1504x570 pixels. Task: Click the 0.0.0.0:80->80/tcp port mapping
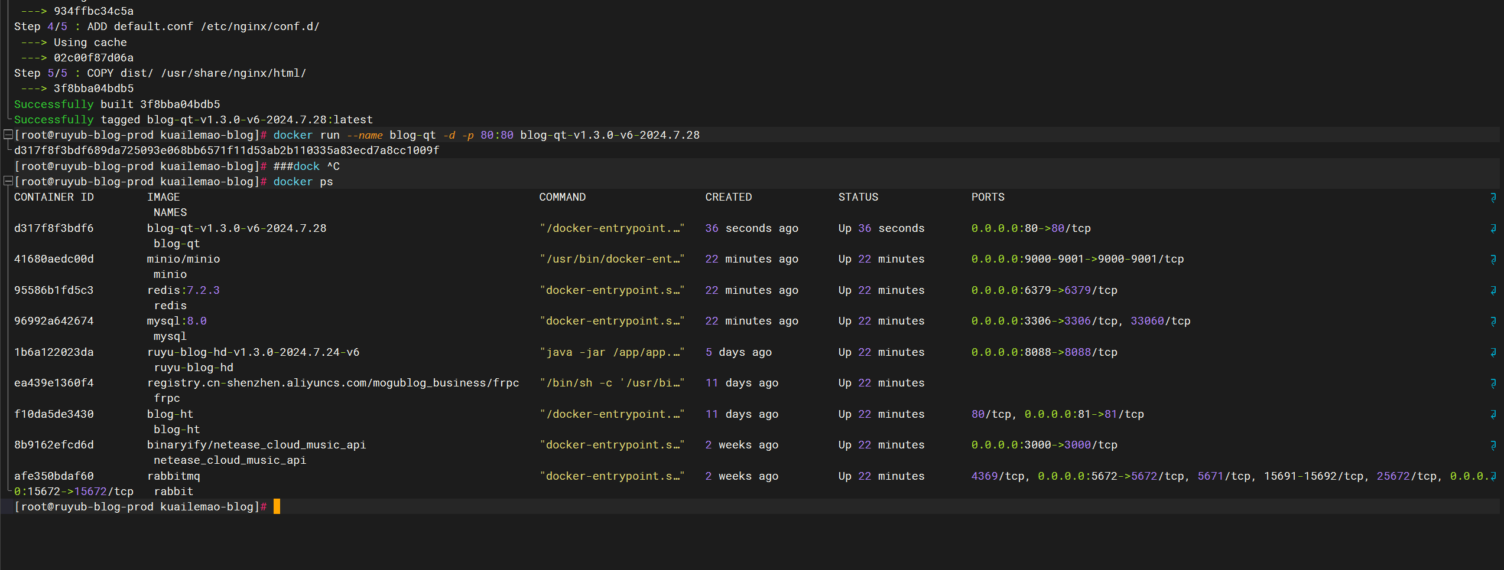pos(1031,228)
